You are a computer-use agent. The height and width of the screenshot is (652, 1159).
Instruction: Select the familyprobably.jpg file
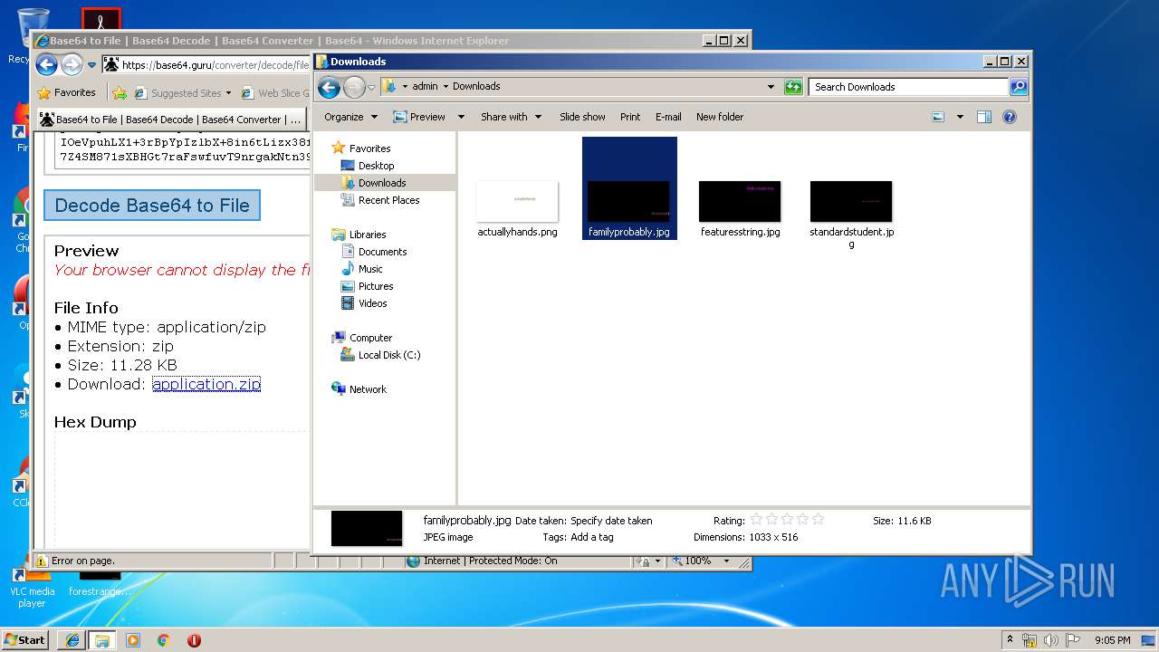(629, 188)
